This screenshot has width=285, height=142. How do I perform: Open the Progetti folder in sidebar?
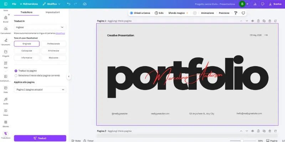[6, 53]
